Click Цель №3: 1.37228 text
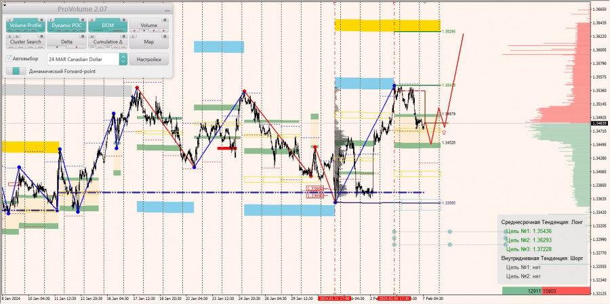This screenshot has height=304, width=610. (x=529, y=248)
